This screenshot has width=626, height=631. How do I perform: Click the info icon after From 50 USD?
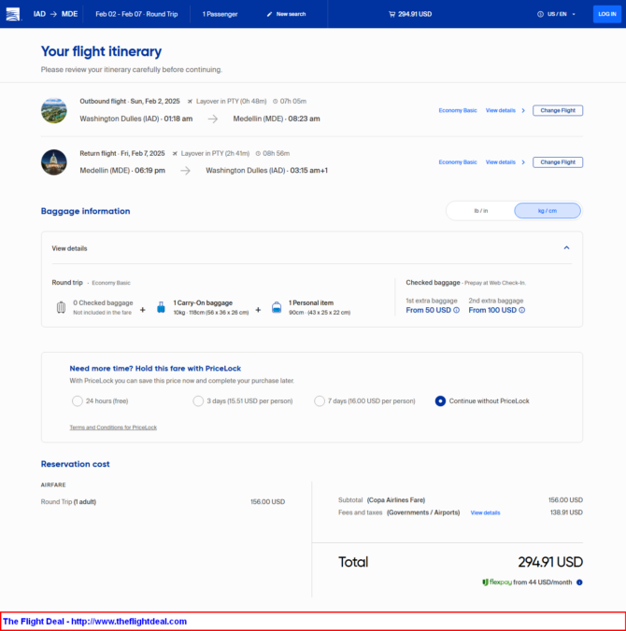pos(456,310)
